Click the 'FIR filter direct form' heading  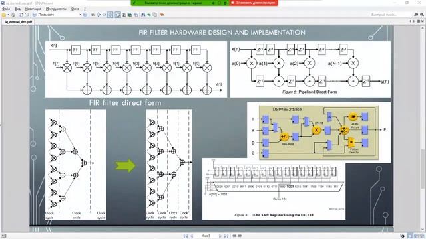125,103
